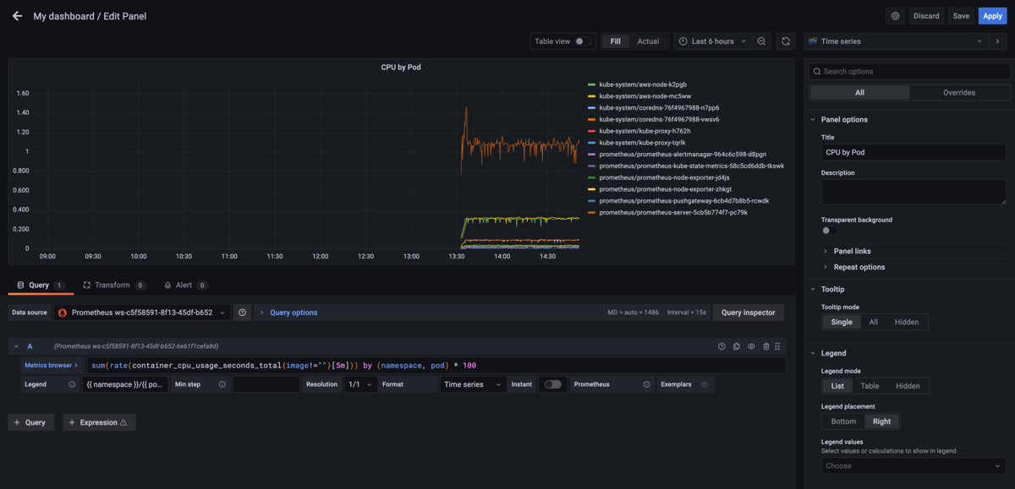Viewport: 1015px width, 489px height.
Task: Click the Discard button
Action: point(926,16)
